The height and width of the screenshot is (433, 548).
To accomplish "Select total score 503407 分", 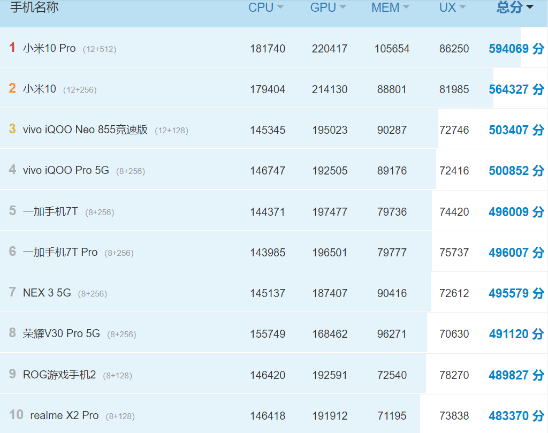I will tap(516, 130).
